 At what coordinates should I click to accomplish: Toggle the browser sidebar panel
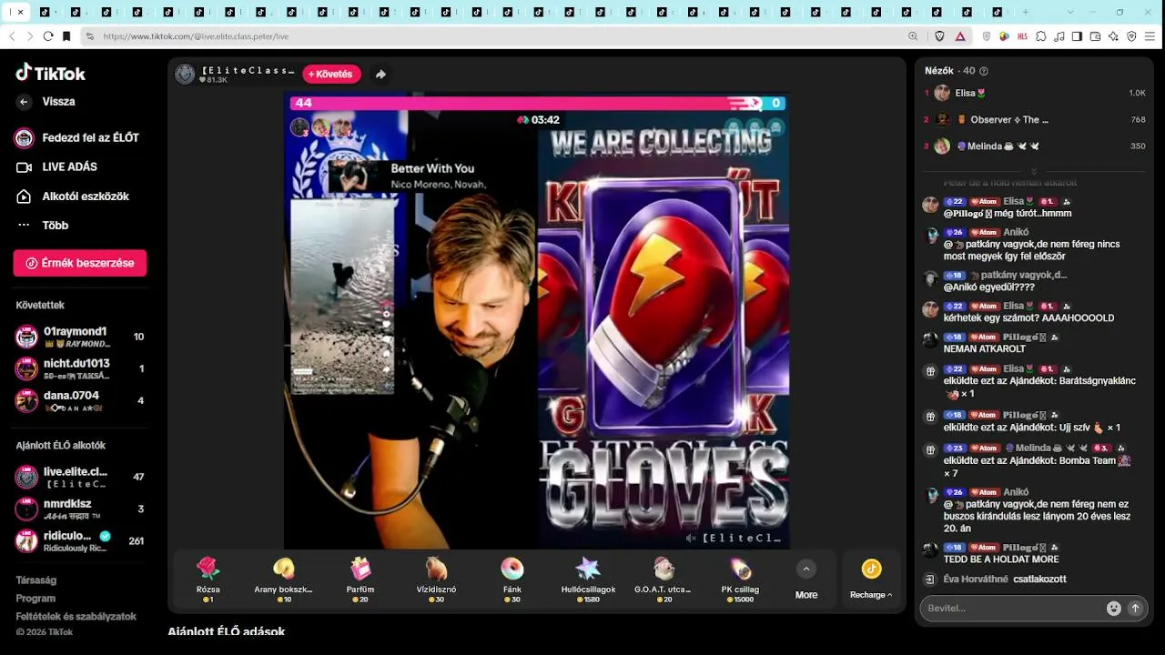point(1078,36)
